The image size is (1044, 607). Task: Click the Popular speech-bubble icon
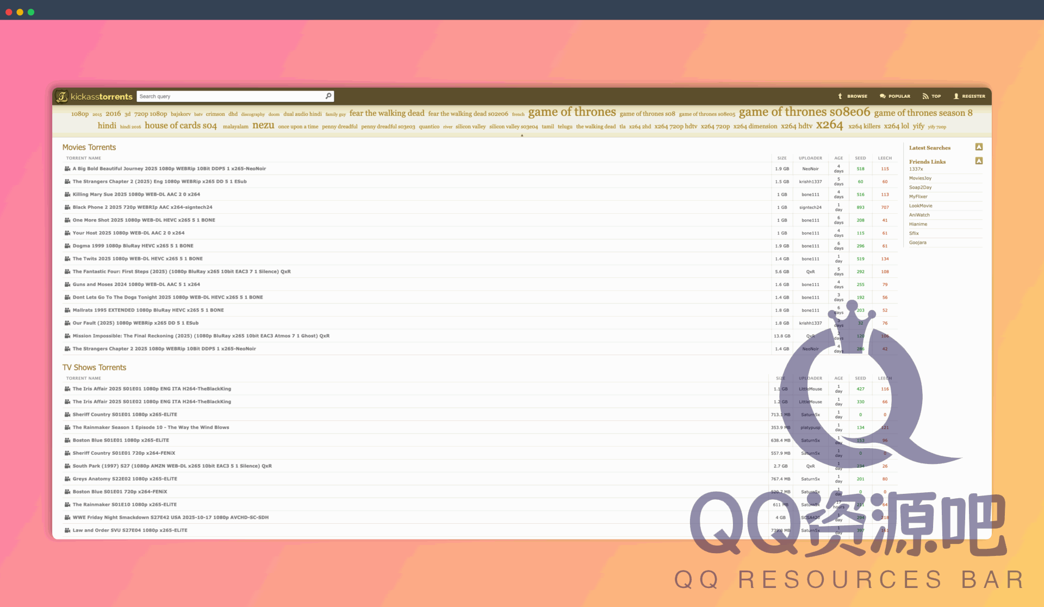[883, 96]
